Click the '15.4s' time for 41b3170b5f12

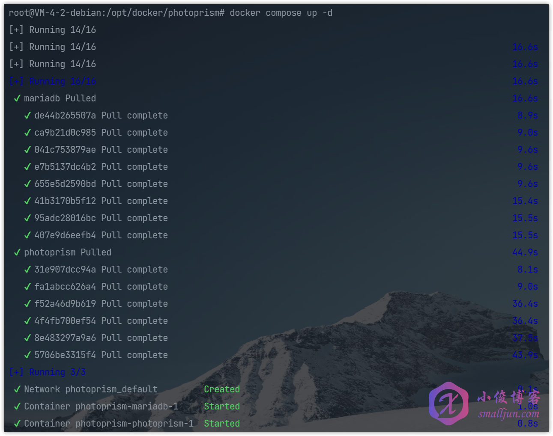[525, 201]
